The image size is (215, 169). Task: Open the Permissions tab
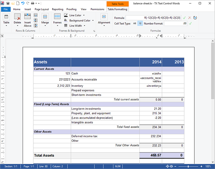[x=97, y=9]
